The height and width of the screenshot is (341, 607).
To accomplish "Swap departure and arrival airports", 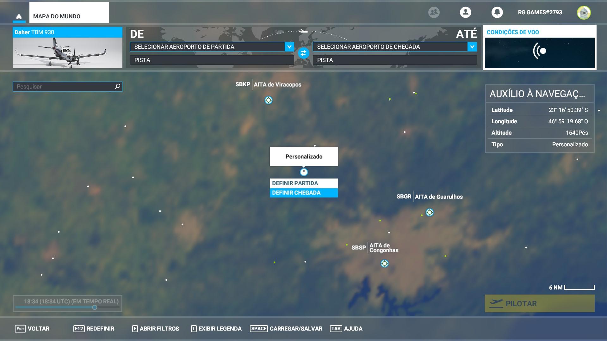I will [303, 53].
